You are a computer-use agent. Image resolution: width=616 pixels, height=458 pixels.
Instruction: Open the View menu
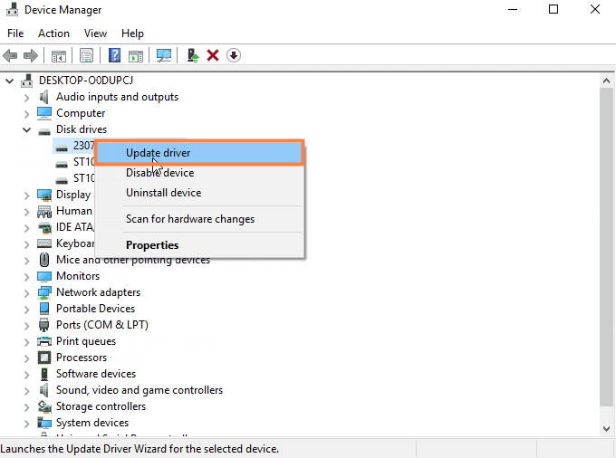(x=95, y=33)
